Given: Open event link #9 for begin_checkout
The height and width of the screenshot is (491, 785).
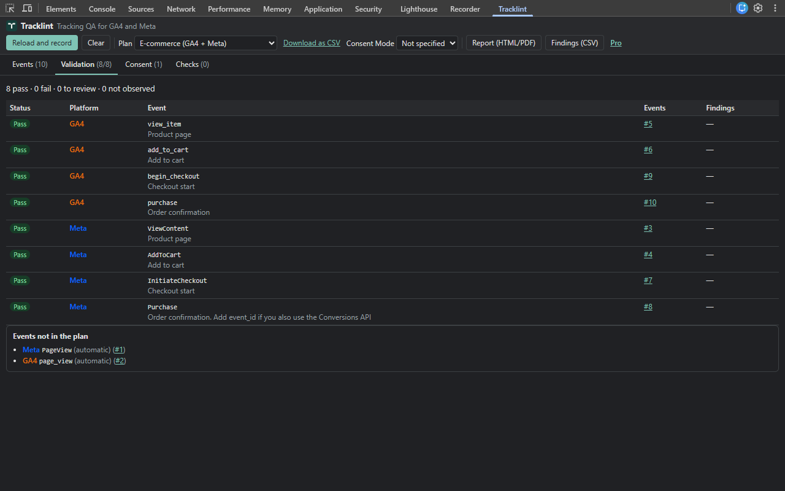Looking at the screenshot, I should point(648,176).
